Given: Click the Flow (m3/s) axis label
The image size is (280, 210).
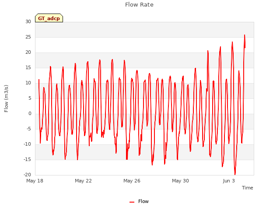Looking at the screenshot, I should point(6,98).
